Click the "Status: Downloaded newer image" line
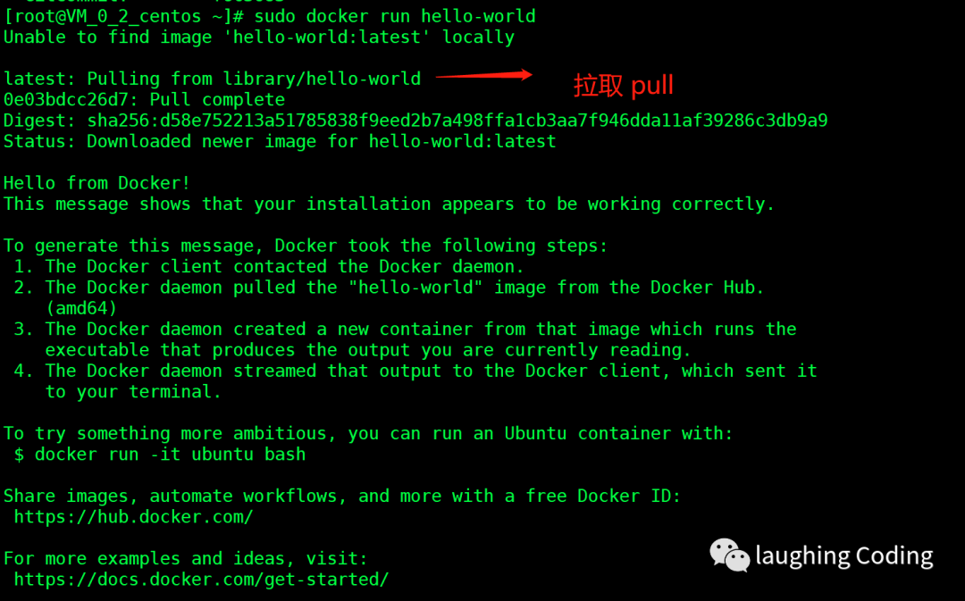 [280, 141]
